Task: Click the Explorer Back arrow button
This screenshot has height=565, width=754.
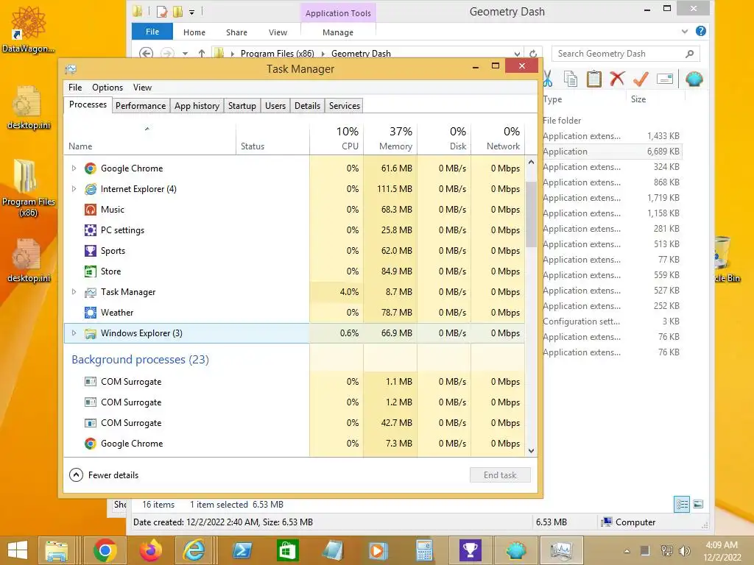Action: tap(147, 53)
